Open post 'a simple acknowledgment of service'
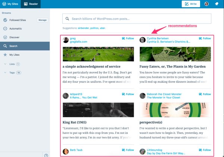 [91, 66]
